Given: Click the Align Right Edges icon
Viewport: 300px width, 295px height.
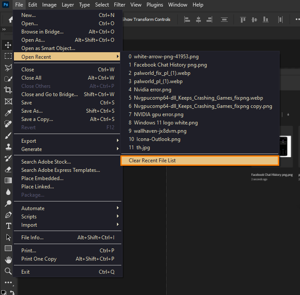Looking at the screenshot, I should [209, 20].
